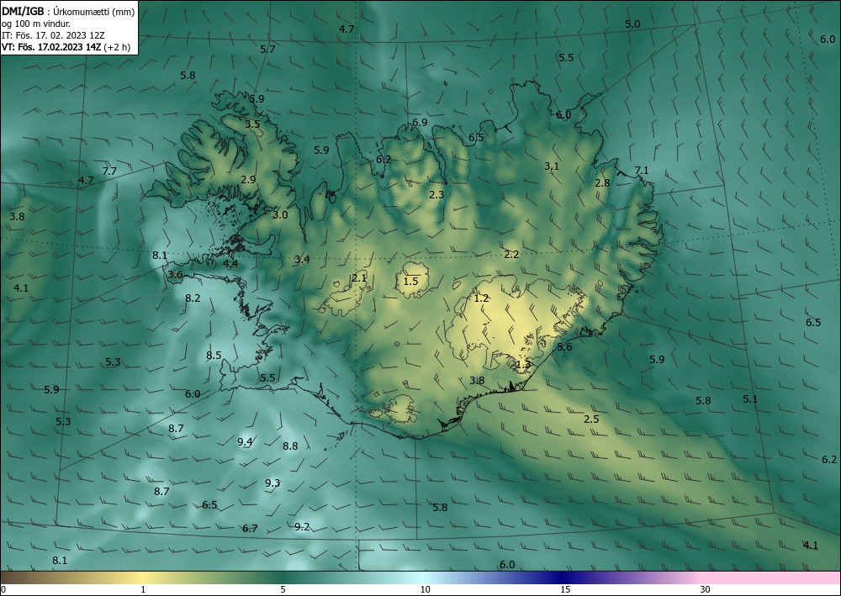The width and height of the screenshot is (841, 596).
Task: Click the '5' label under the color scale
Action: (x=283, y=589)
